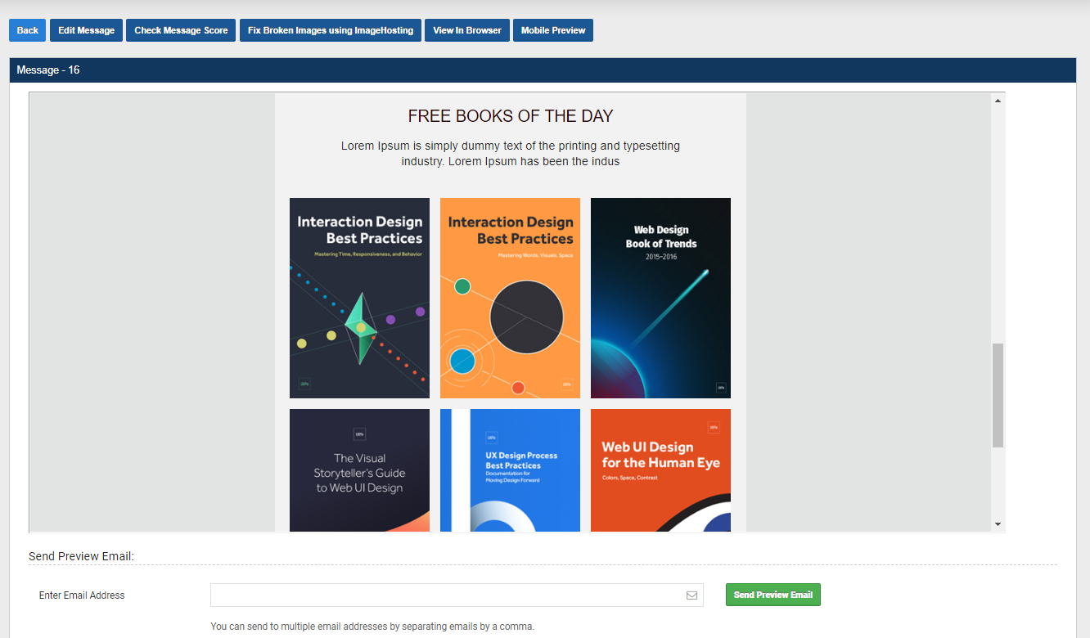This screenshot has height=638, width=1090.
Task: Launch Mobile Preview
Action: [553, 30]
